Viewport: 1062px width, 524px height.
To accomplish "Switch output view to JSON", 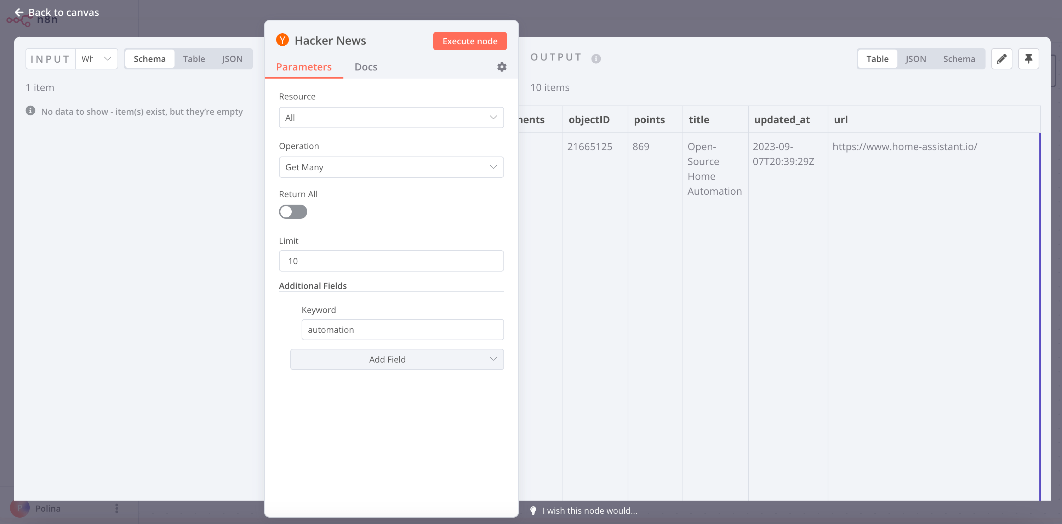I will (x=916, y=58).
